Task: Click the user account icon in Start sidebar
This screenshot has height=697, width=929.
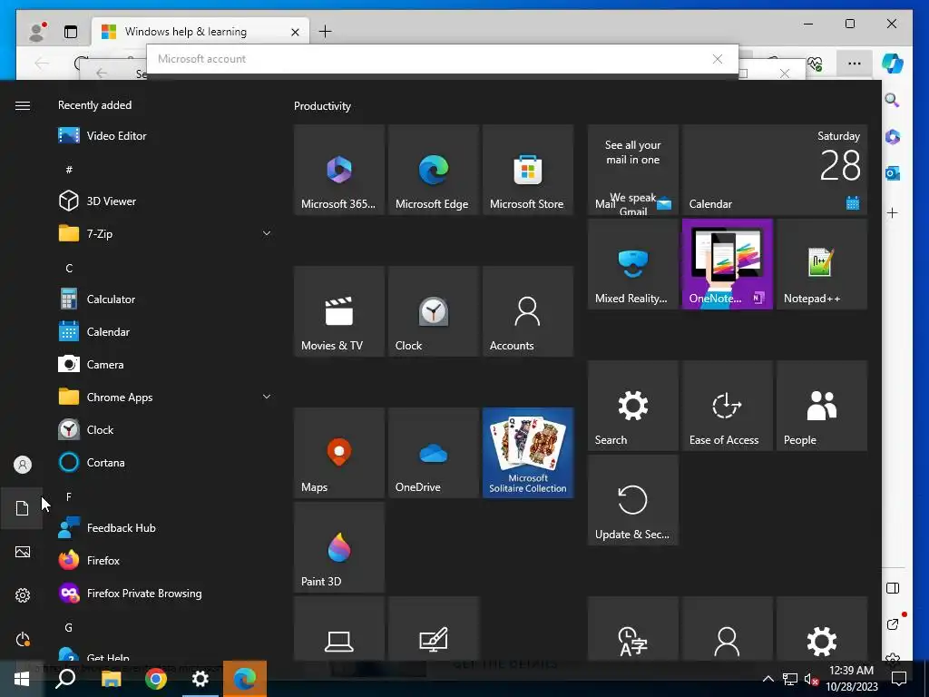Action: coord(23,465)
